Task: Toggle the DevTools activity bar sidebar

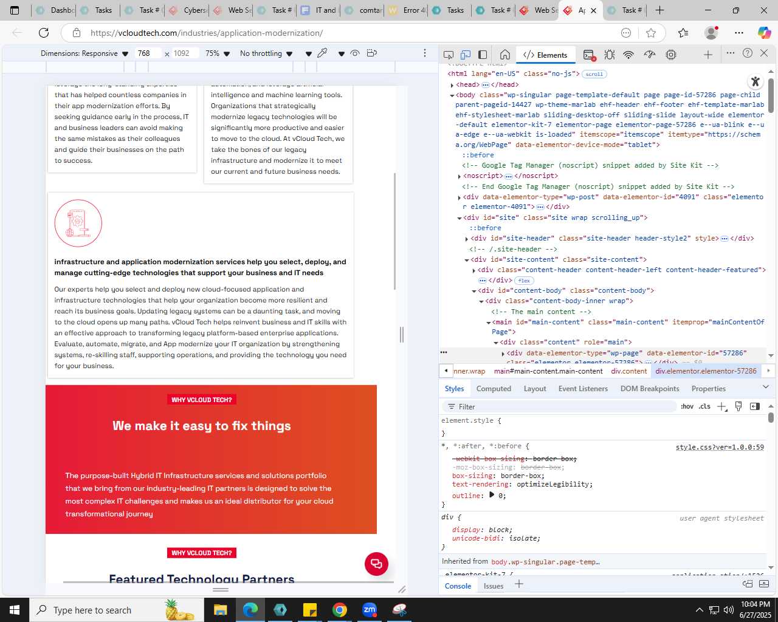Action: 483,55
